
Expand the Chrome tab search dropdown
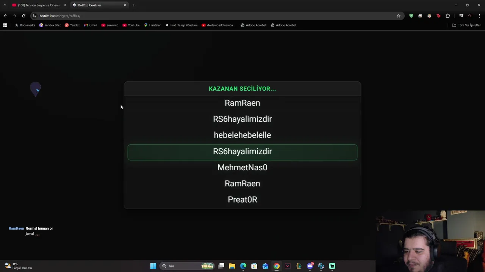pyautogui.click(x=5, y=5)
